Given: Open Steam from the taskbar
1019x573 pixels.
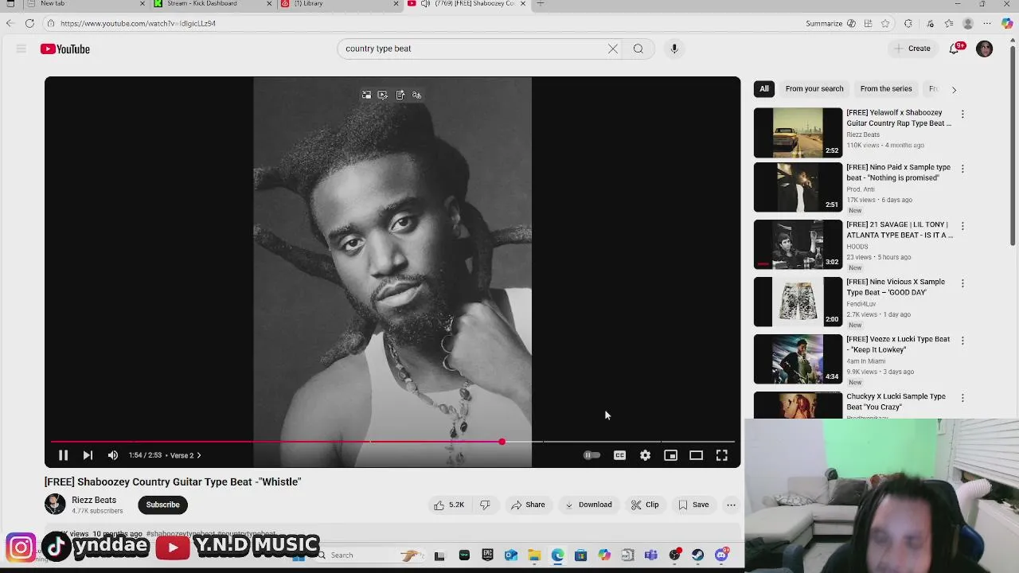Looking at the screenshot, I should [x=697, y=555].
